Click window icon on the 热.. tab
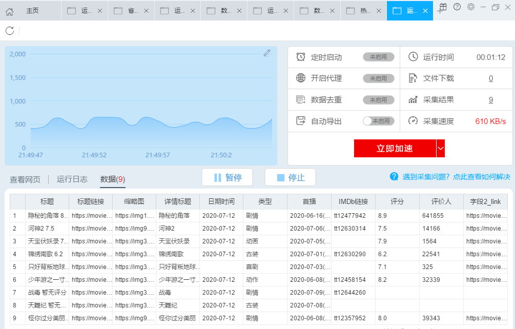The width and height of the screenshot is (515, 329). click(x=351, y=11)
